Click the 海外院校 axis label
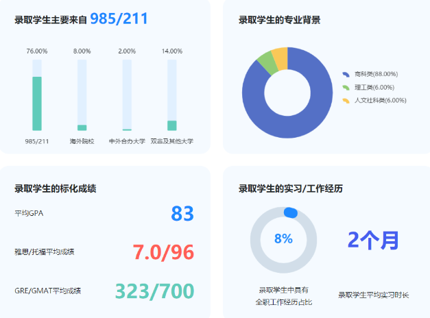Image resolution: width=430 pixels, height=318 pixels. [82, 141]
